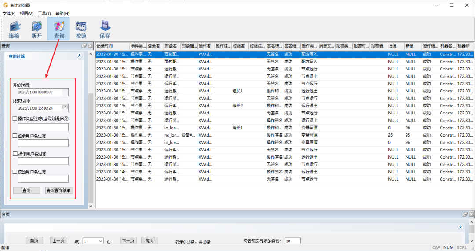Click the 清除查询结果 button

58,190
